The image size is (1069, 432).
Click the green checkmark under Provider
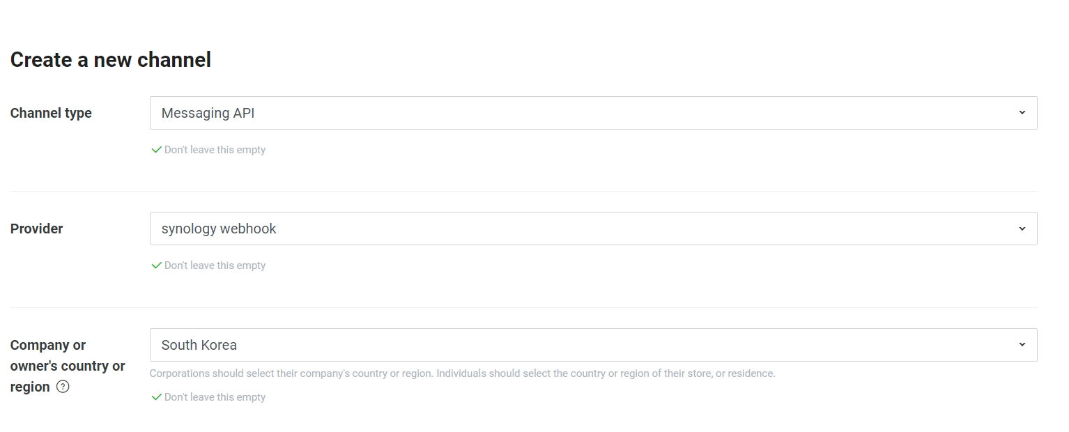pyautogui.click(x=157, y=265)
